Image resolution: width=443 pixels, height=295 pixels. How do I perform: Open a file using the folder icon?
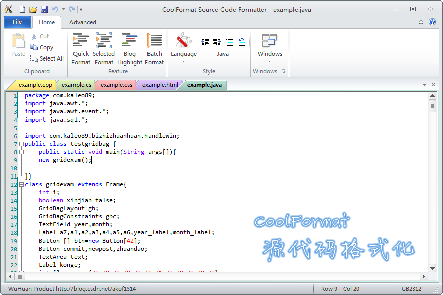click(33, 9)
